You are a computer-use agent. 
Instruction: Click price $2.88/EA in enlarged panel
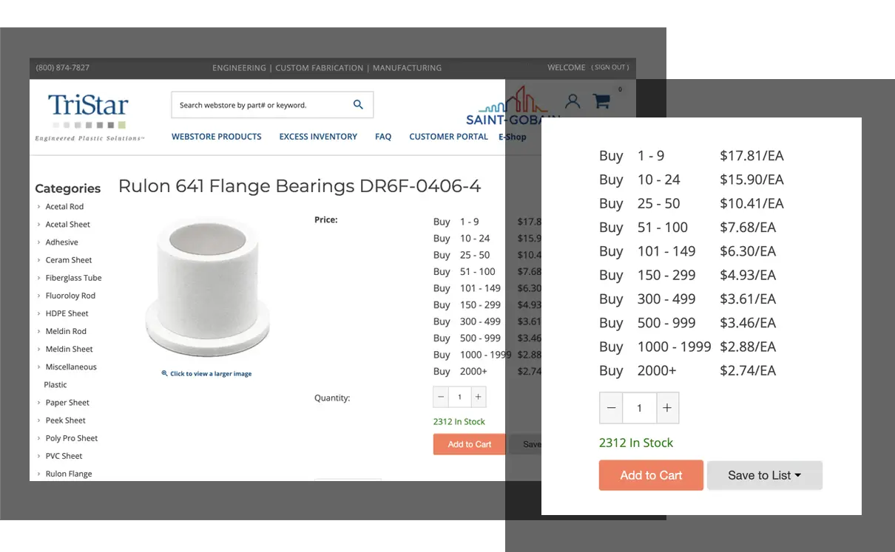pyautogui.click(x=748, y=347)
